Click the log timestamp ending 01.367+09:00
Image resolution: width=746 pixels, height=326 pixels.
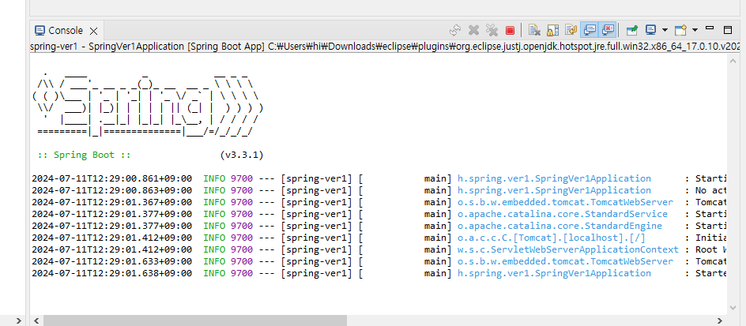point(111,202)
